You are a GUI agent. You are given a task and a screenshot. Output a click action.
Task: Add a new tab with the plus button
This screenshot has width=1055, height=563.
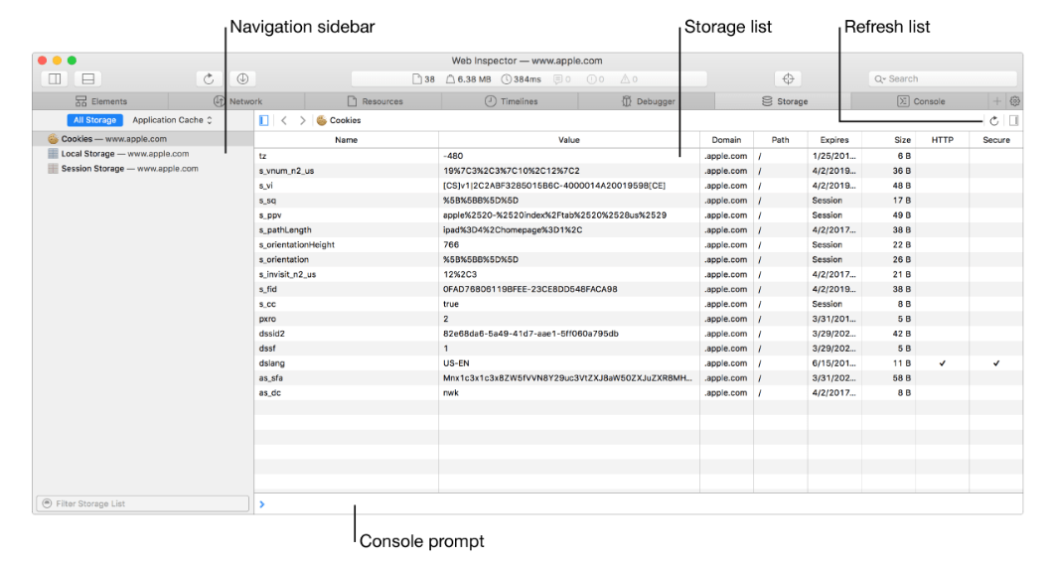(997, 101)
